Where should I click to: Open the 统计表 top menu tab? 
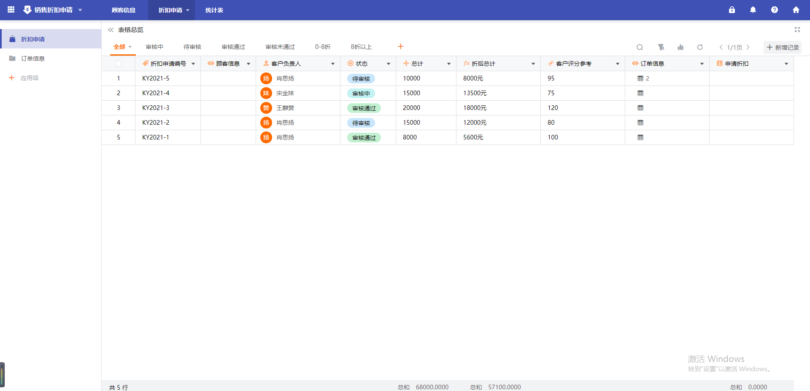point(214,10)
